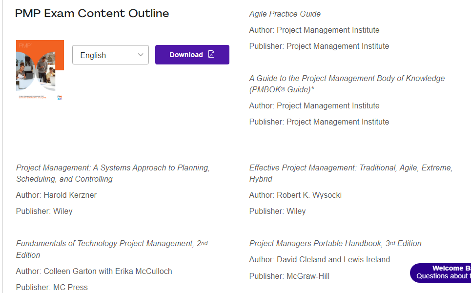Screen dimensions: 471x293
Task: Expand the language dropdown chevron arrow
Action: pos(141,55)
